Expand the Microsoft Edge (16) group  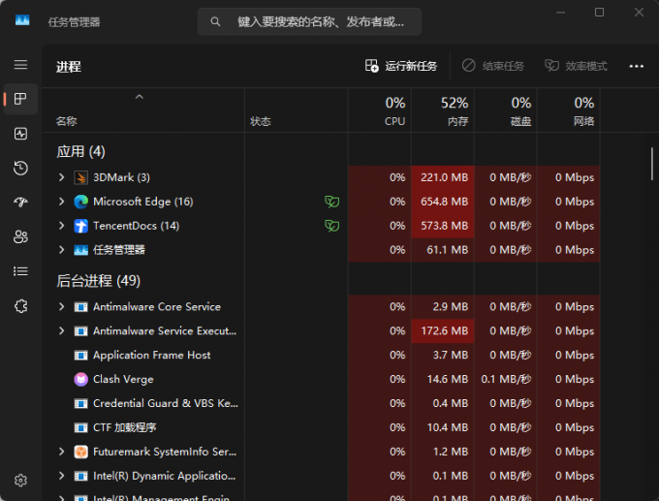tap(61, 202)
